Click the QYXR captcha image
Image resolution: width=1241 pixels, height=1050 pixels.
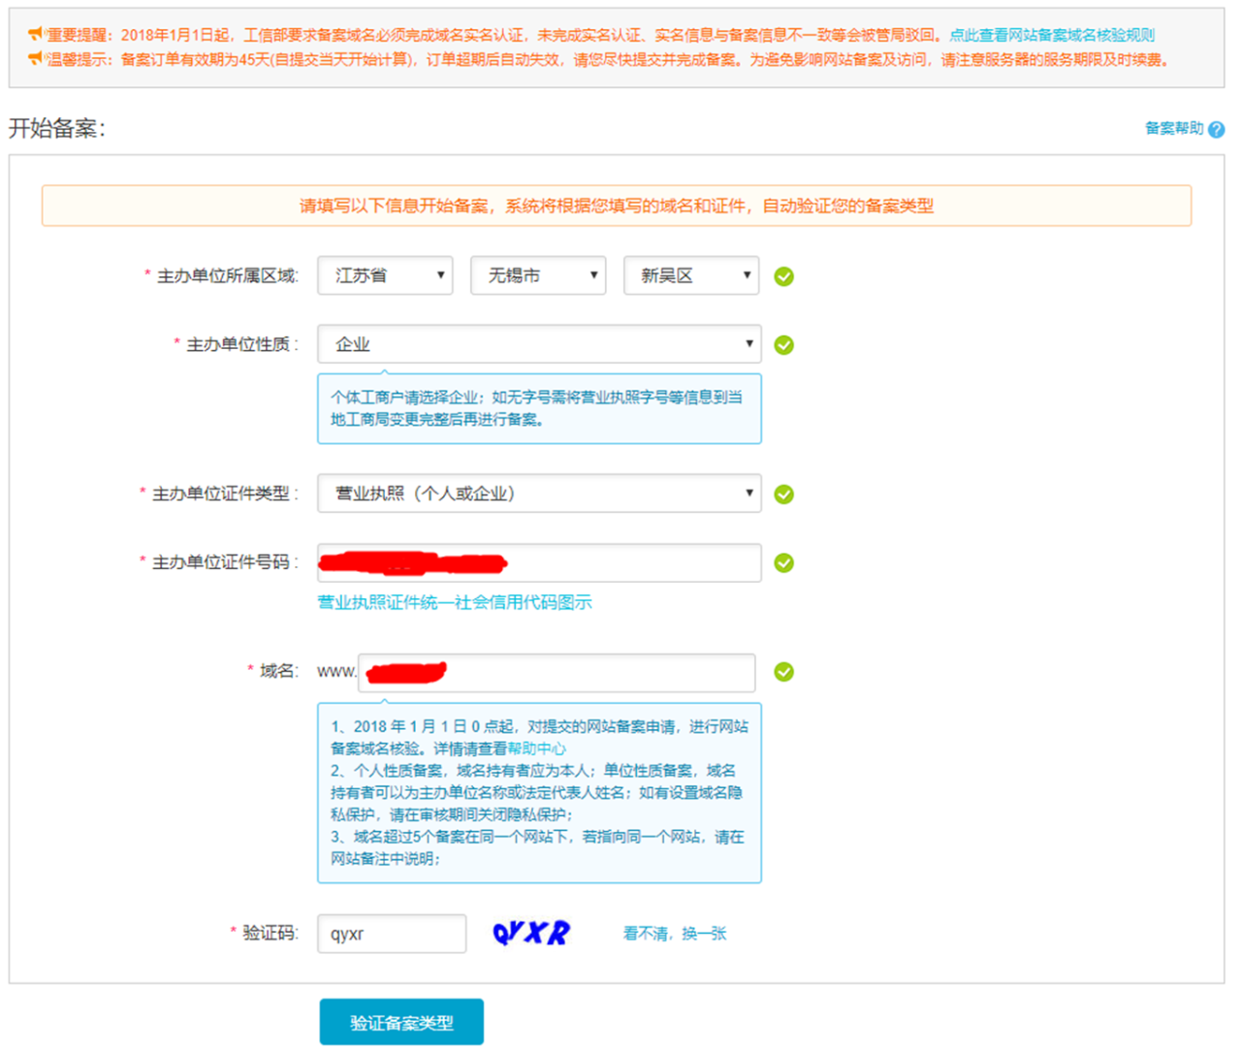coord(531,933)
